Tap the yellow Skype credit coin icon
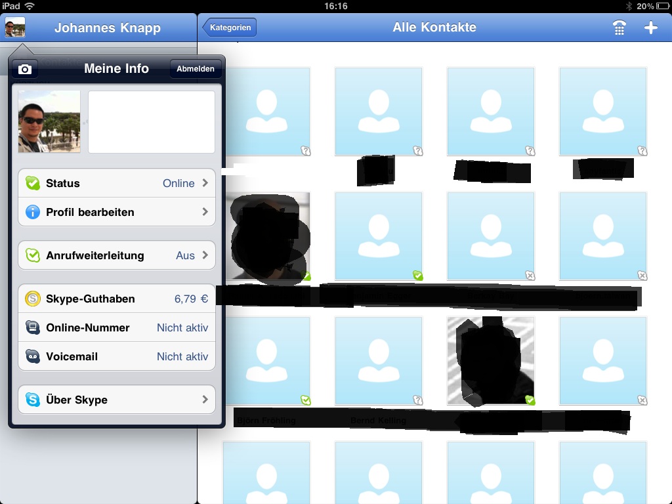 tap(33, 299)
